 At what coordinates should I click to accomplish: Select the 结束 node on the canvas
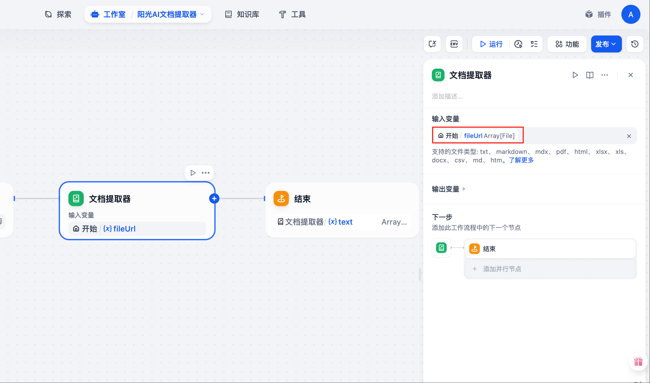click(342, 210)
